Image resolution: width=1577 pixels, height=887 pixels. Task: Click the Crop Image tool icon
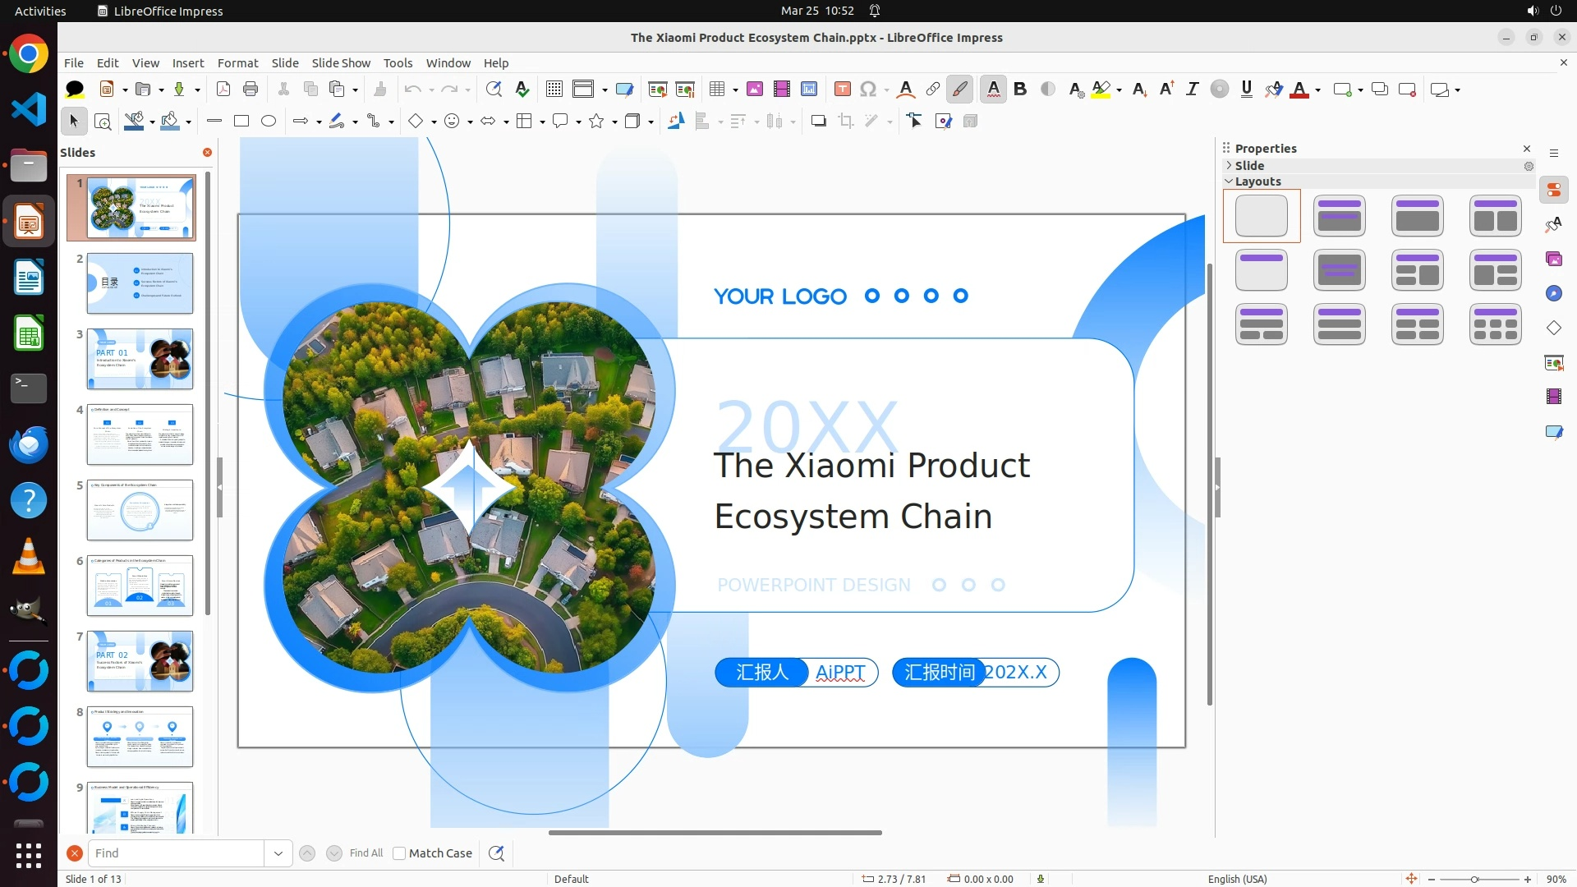845,122
